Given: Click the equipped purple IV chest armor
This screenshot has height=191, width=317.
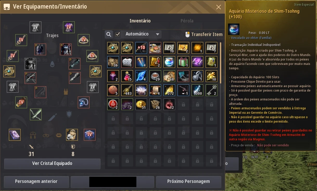Looking at the screenshot, I should (x=69, y=27).
